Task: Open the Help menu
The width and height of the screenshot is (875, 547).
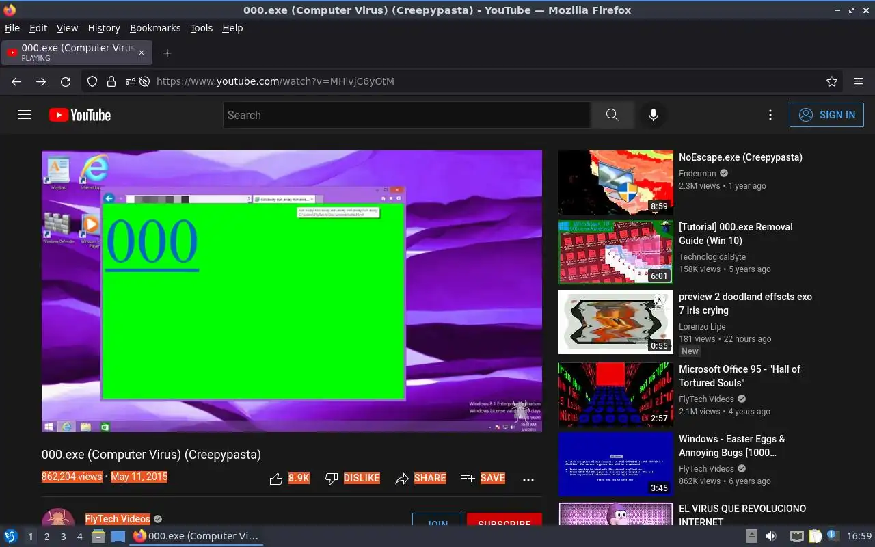Action: [232, 28]
